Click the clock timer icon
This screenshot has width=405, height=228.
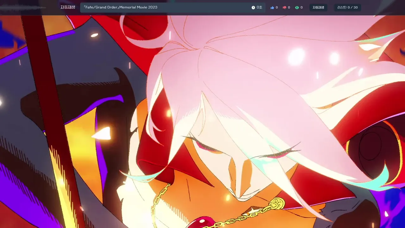pyautogui.click(x=253, y=8)
